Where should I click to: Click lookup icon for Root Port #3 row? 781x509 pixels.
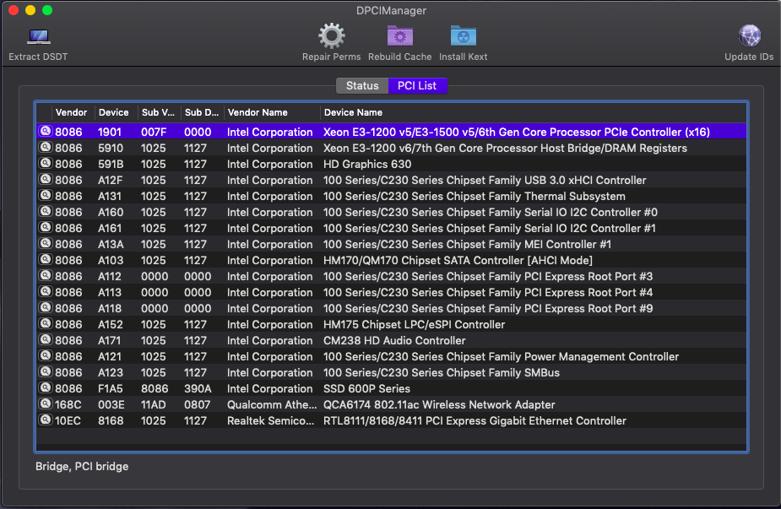pos(46,275)
